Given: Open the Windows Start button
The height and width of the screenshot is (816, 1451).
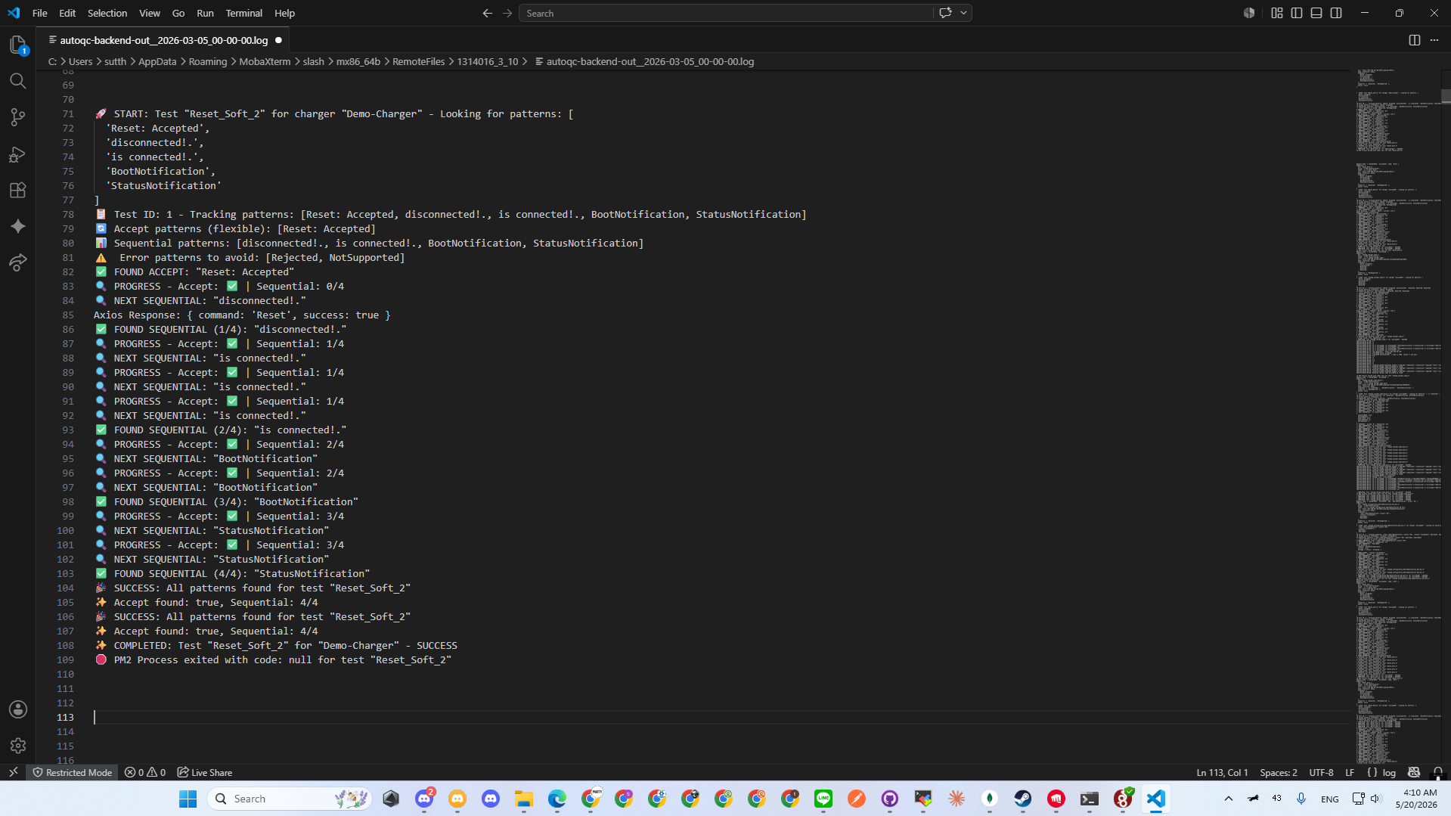Looking at the screenshot, I should click(188, 799).
